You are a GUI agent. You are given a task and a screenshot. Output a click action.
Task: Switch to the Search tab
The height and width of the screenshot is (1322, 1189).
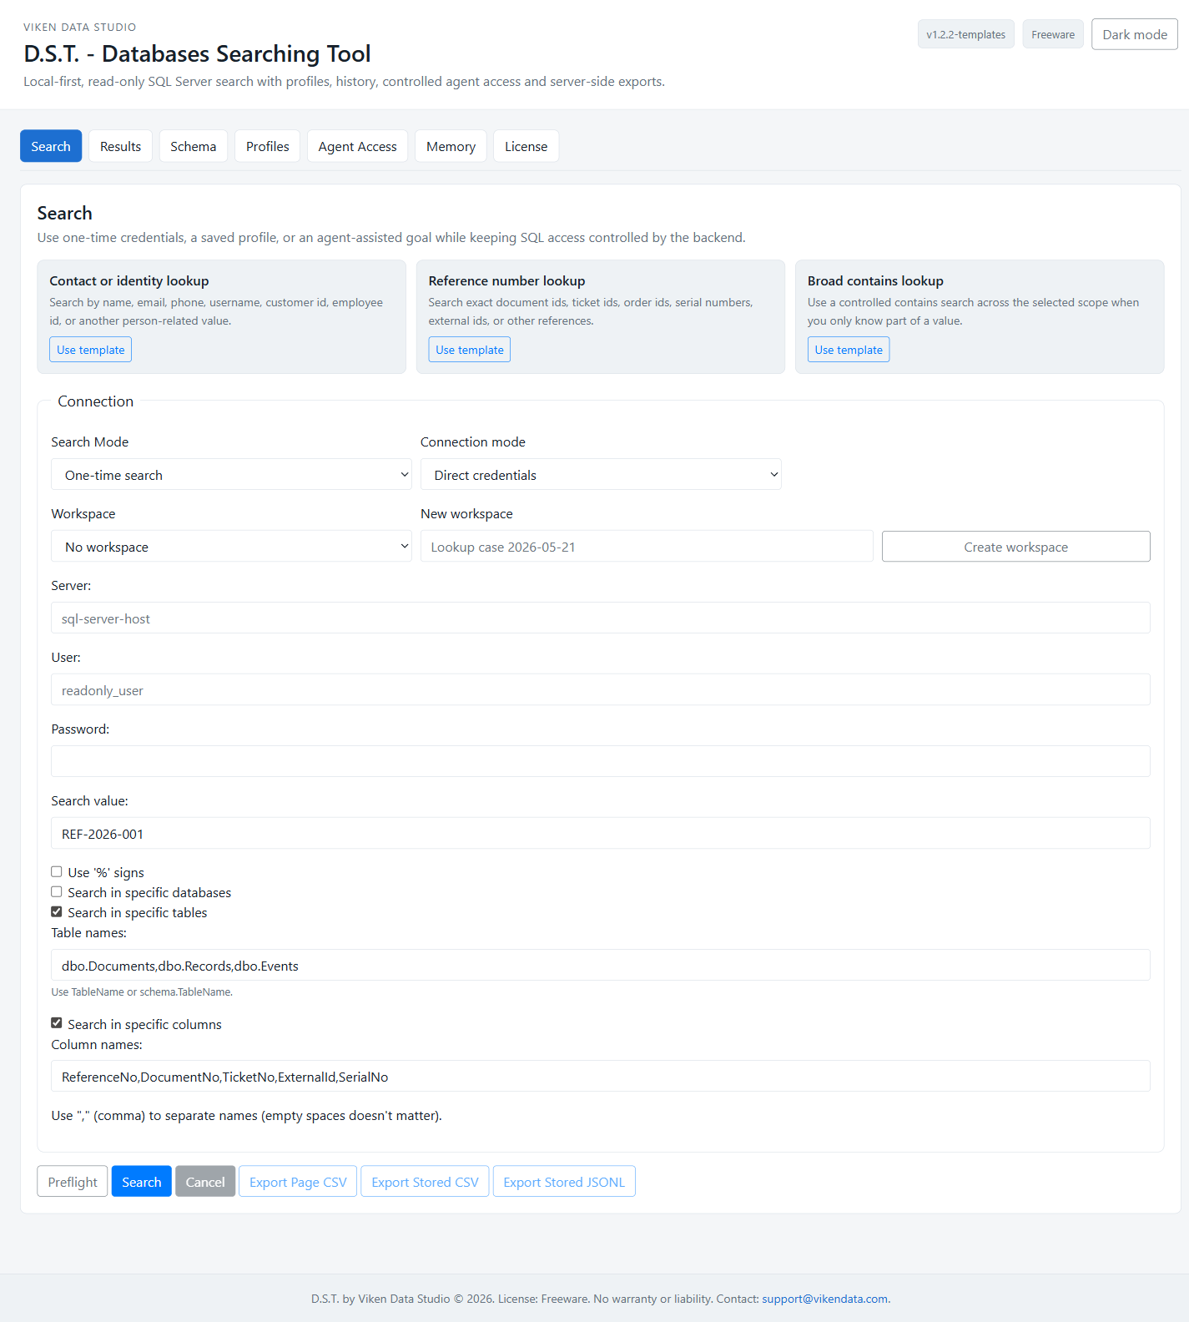(x=51, y=146)
